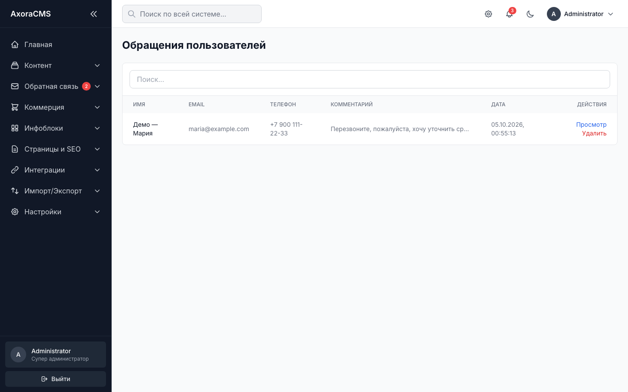Focus the Поиск по всей системе field

pyautogui.click(x=192, y=14)
